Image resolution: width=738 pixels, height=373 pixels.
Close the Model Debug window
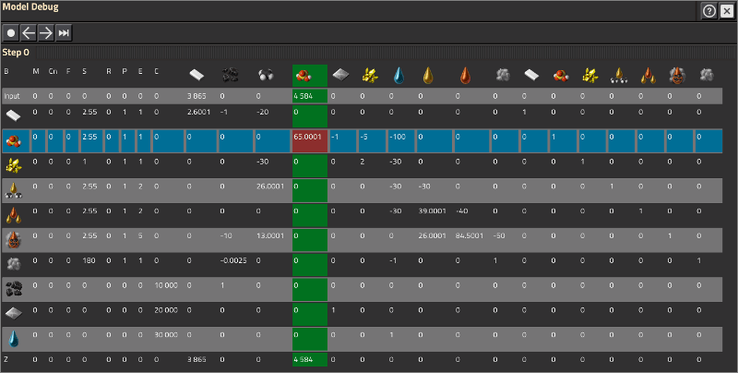point(726,11)
